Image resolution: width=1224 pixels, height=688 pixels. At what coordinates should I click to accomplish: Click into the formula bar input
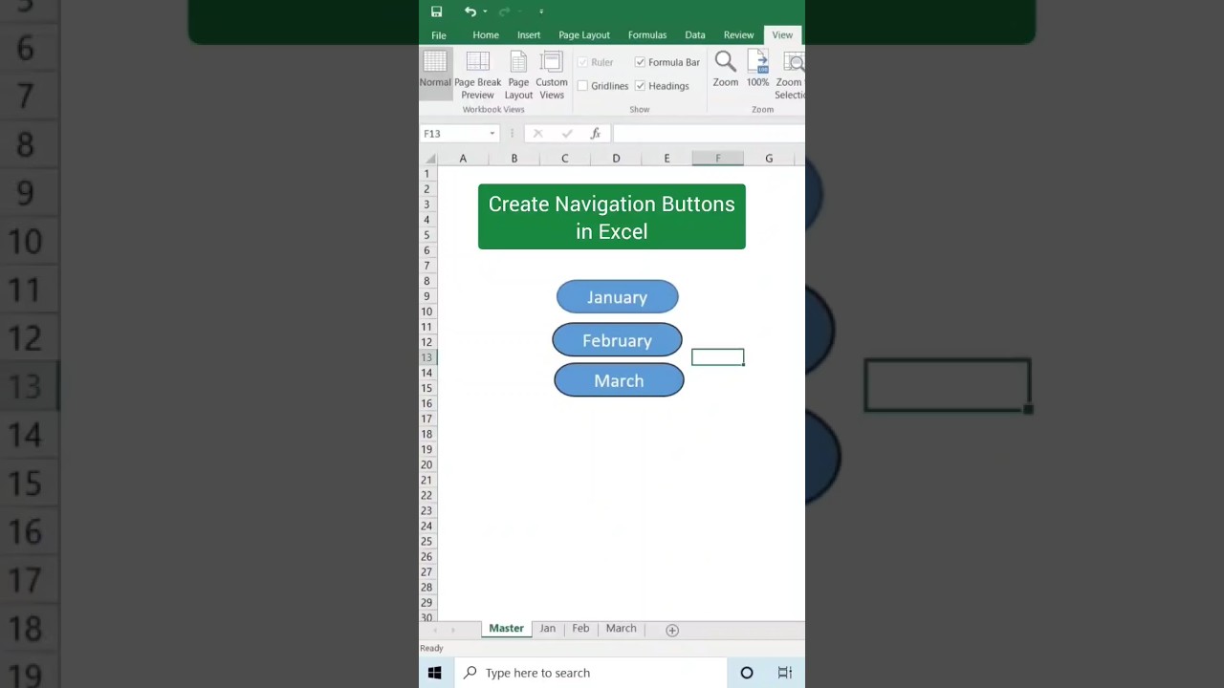click(708, 134)
